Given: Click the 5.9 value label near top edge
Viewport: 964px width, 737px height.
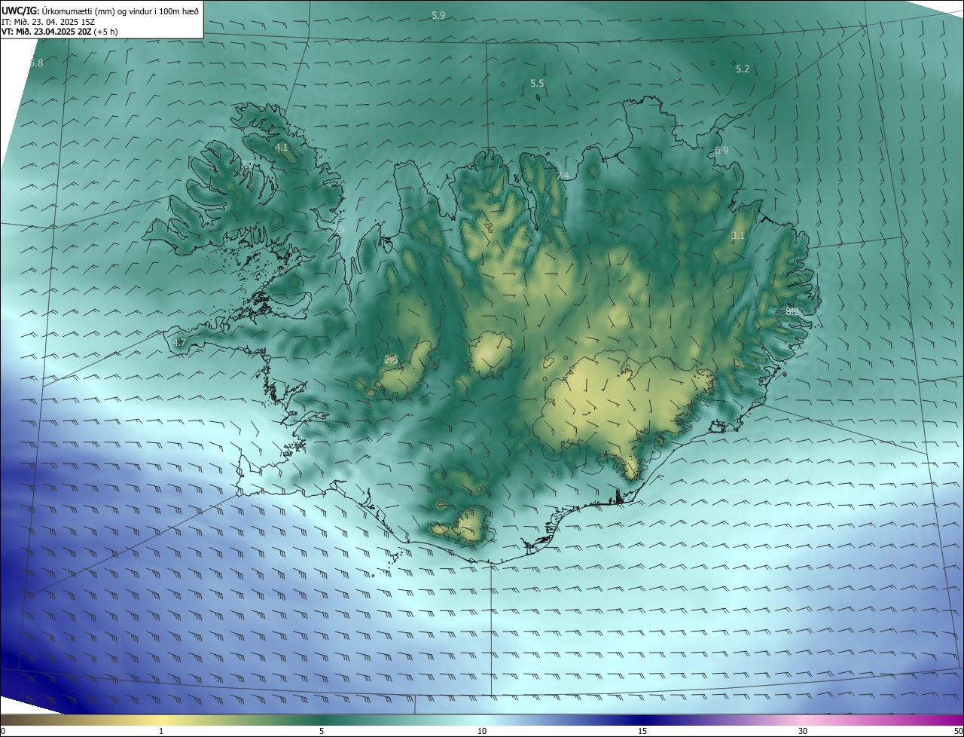Looking at the screenshot, I should [x=438, y=16].
